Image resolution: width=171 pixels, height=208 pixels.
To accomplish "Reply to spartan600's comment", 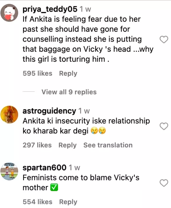I will pos(68,202).
